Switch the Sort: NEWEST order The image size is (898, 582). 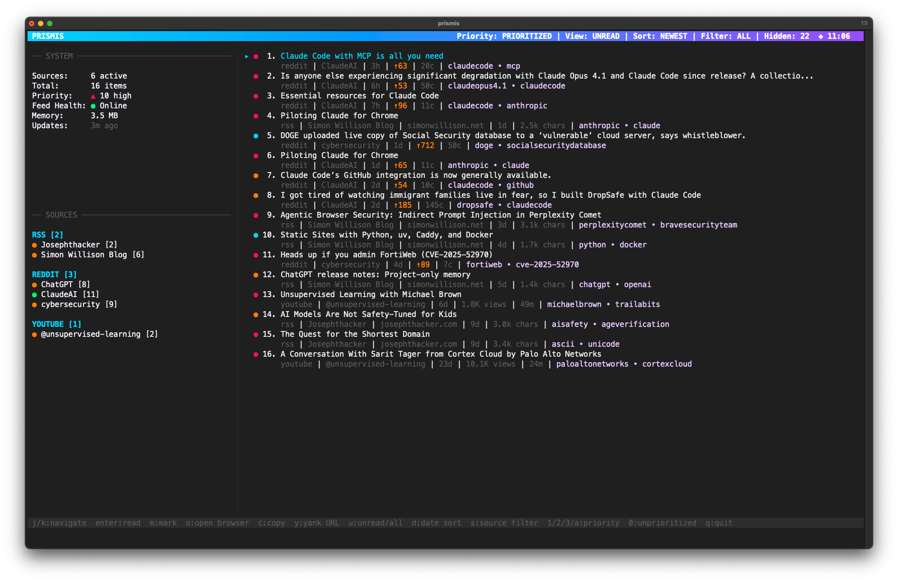click(x=660, y=36)
